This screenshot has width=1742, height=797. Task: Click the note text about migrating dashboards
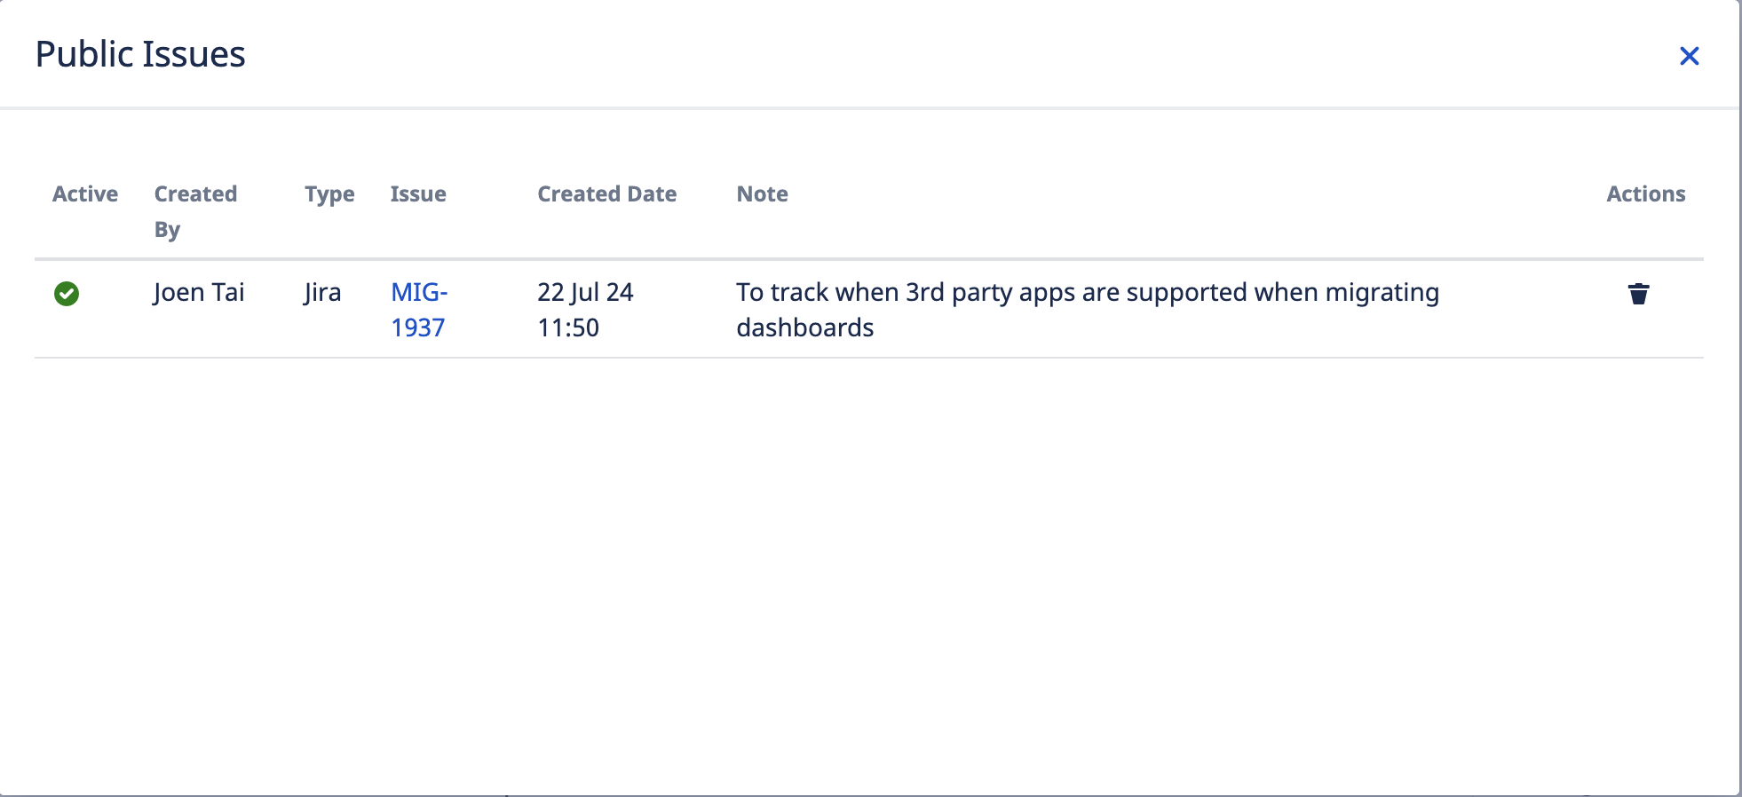tap(1088, 309)
